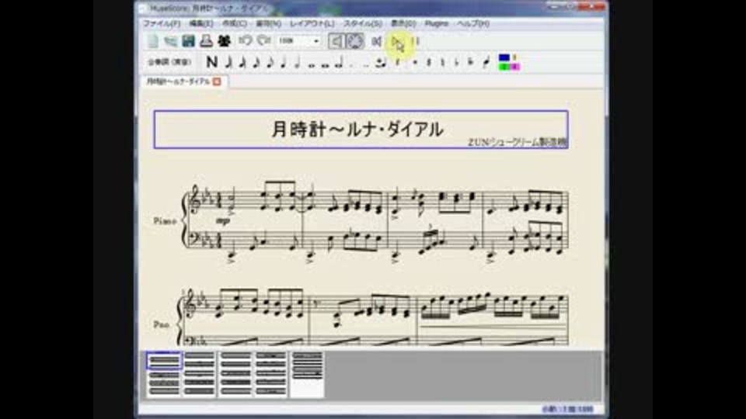Open the スタイル(S) menu
The width and height of the screenshot is (746, 419).
point(363,23)
